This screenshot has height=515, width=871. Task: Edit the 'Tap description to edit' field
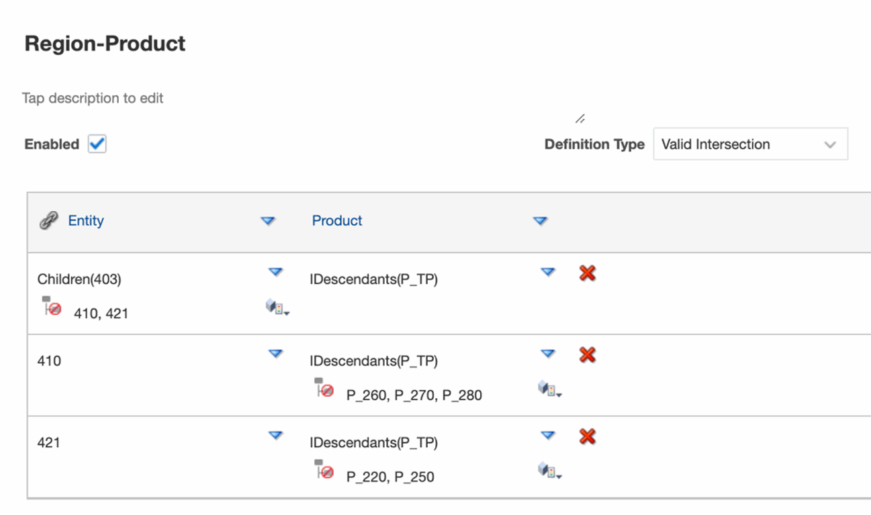click(93, 98)
